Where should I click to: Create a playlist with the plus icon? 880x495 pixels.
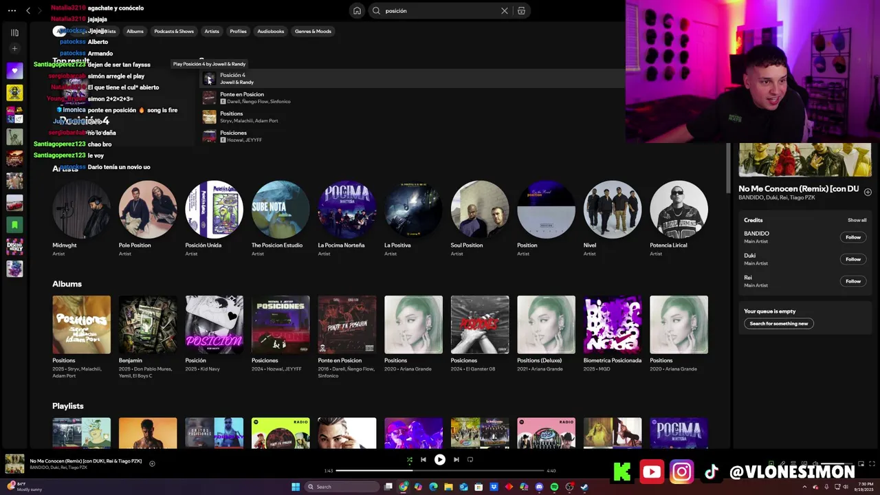(14, 48)
